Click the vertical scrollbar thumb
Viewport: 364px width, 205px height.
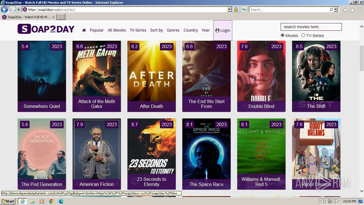tap(362, 58)
